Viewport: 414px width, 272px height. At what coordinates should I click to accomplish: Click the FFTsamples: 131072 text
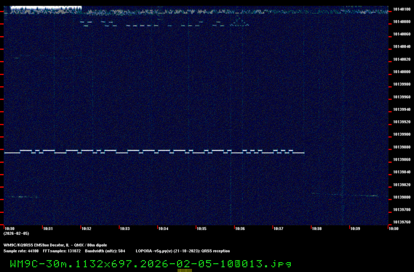tap(62, 251)
